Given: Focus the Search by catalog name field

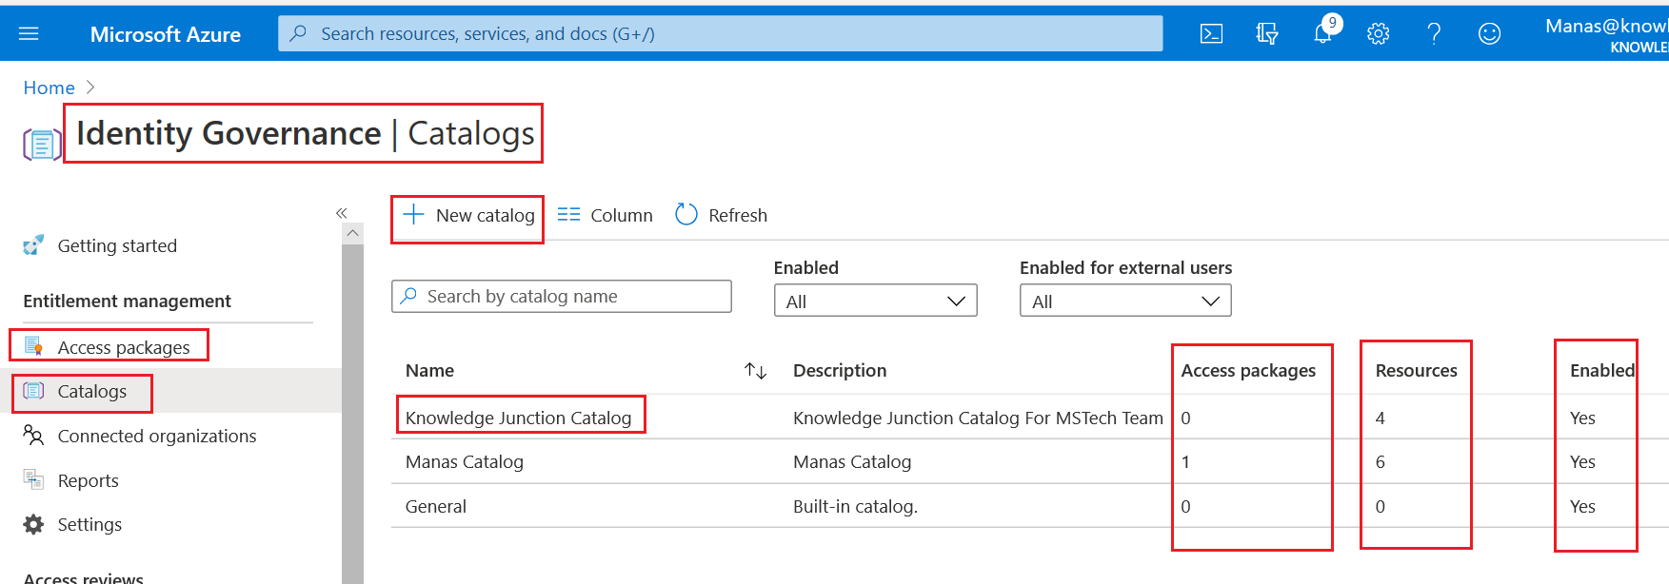Looking at the screenshot, I should tap(562, 296).
